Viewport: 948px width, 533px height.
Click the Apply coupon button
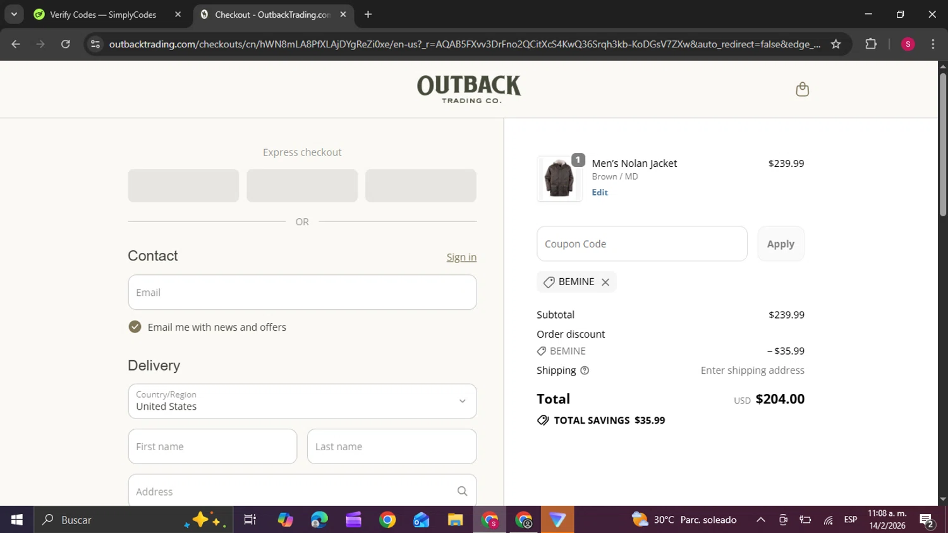781,244
